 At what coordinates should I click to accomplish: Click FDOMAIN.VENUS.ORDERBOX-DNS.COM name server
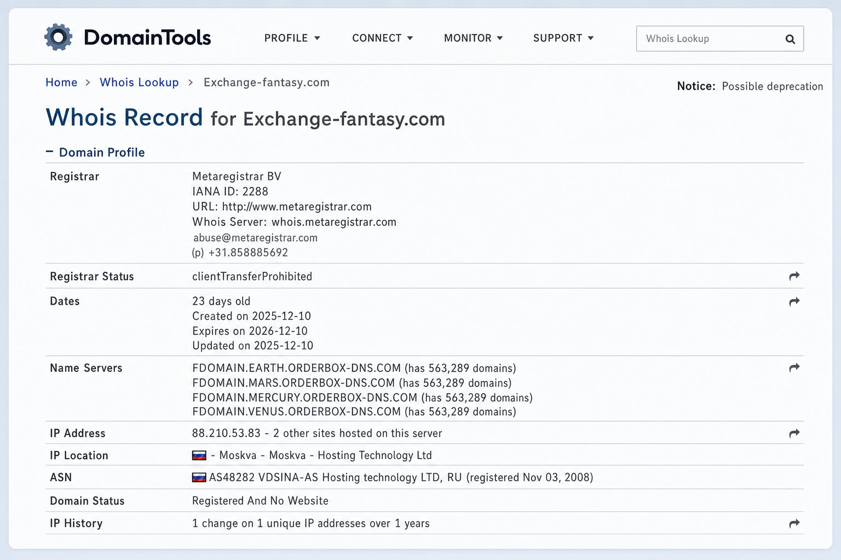297,412
